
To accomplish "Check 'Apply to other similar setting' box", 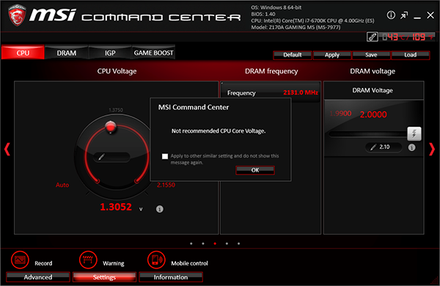I will 165,156.
